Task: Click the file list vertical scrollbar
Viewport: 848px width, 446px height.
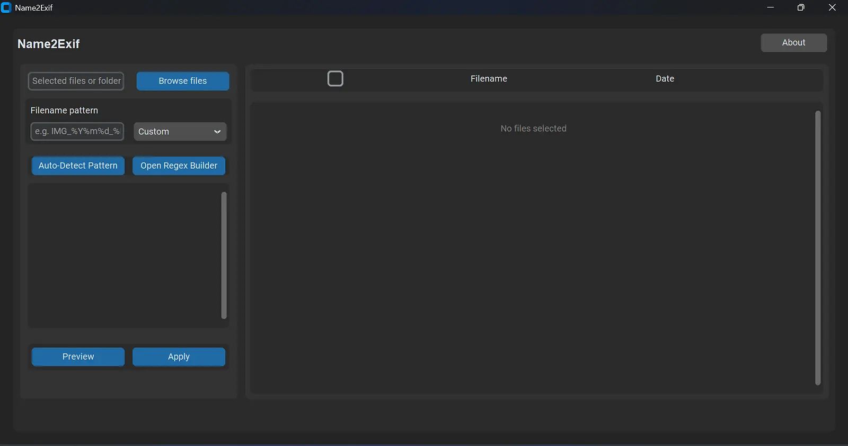Action: (x=817, y=248)
